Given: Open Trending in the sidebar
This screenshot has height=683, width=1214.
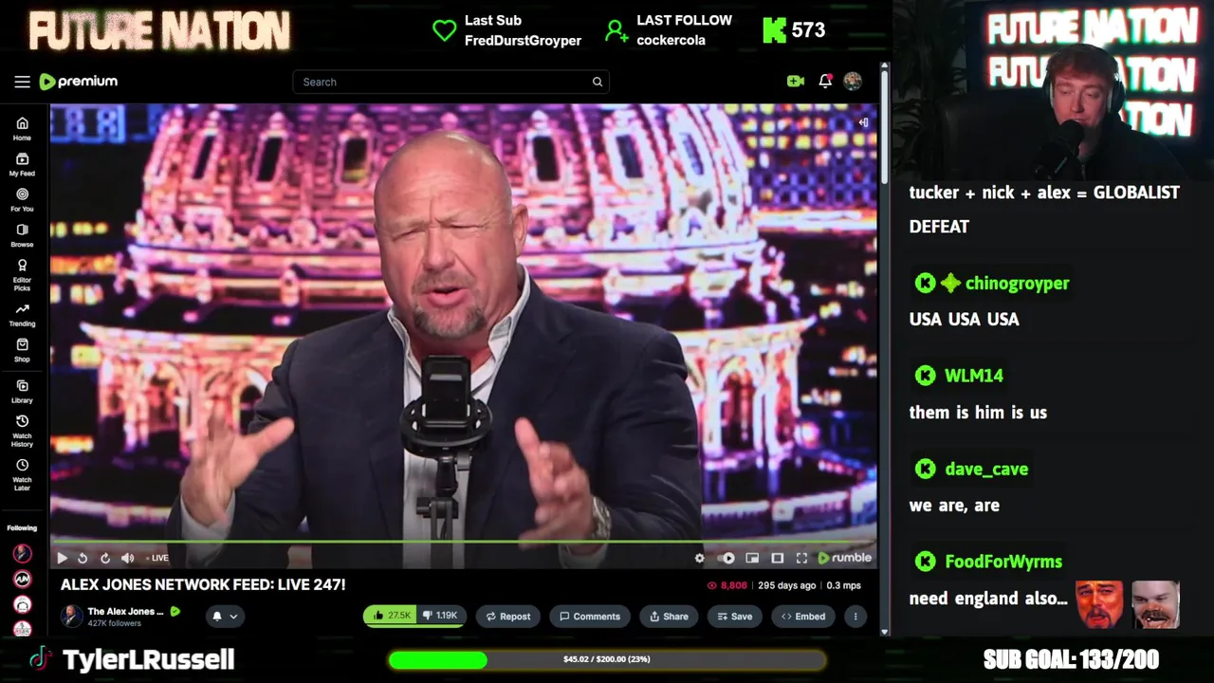Looking at the screenshot, I should [22, 315].
